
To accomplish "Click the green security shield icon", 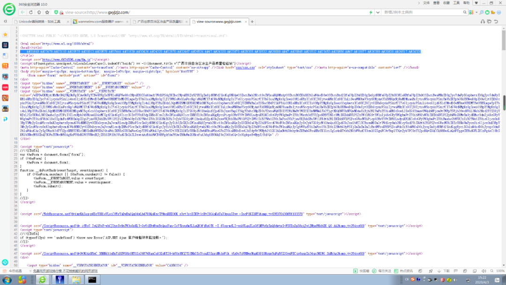I will pos(56,12).
